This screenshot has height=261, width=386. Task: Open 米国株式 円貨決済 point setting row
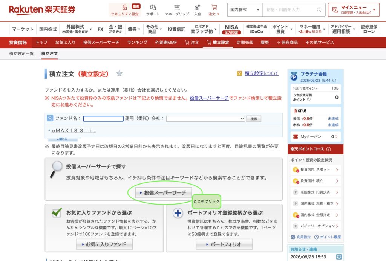click(x=316, y=192)
